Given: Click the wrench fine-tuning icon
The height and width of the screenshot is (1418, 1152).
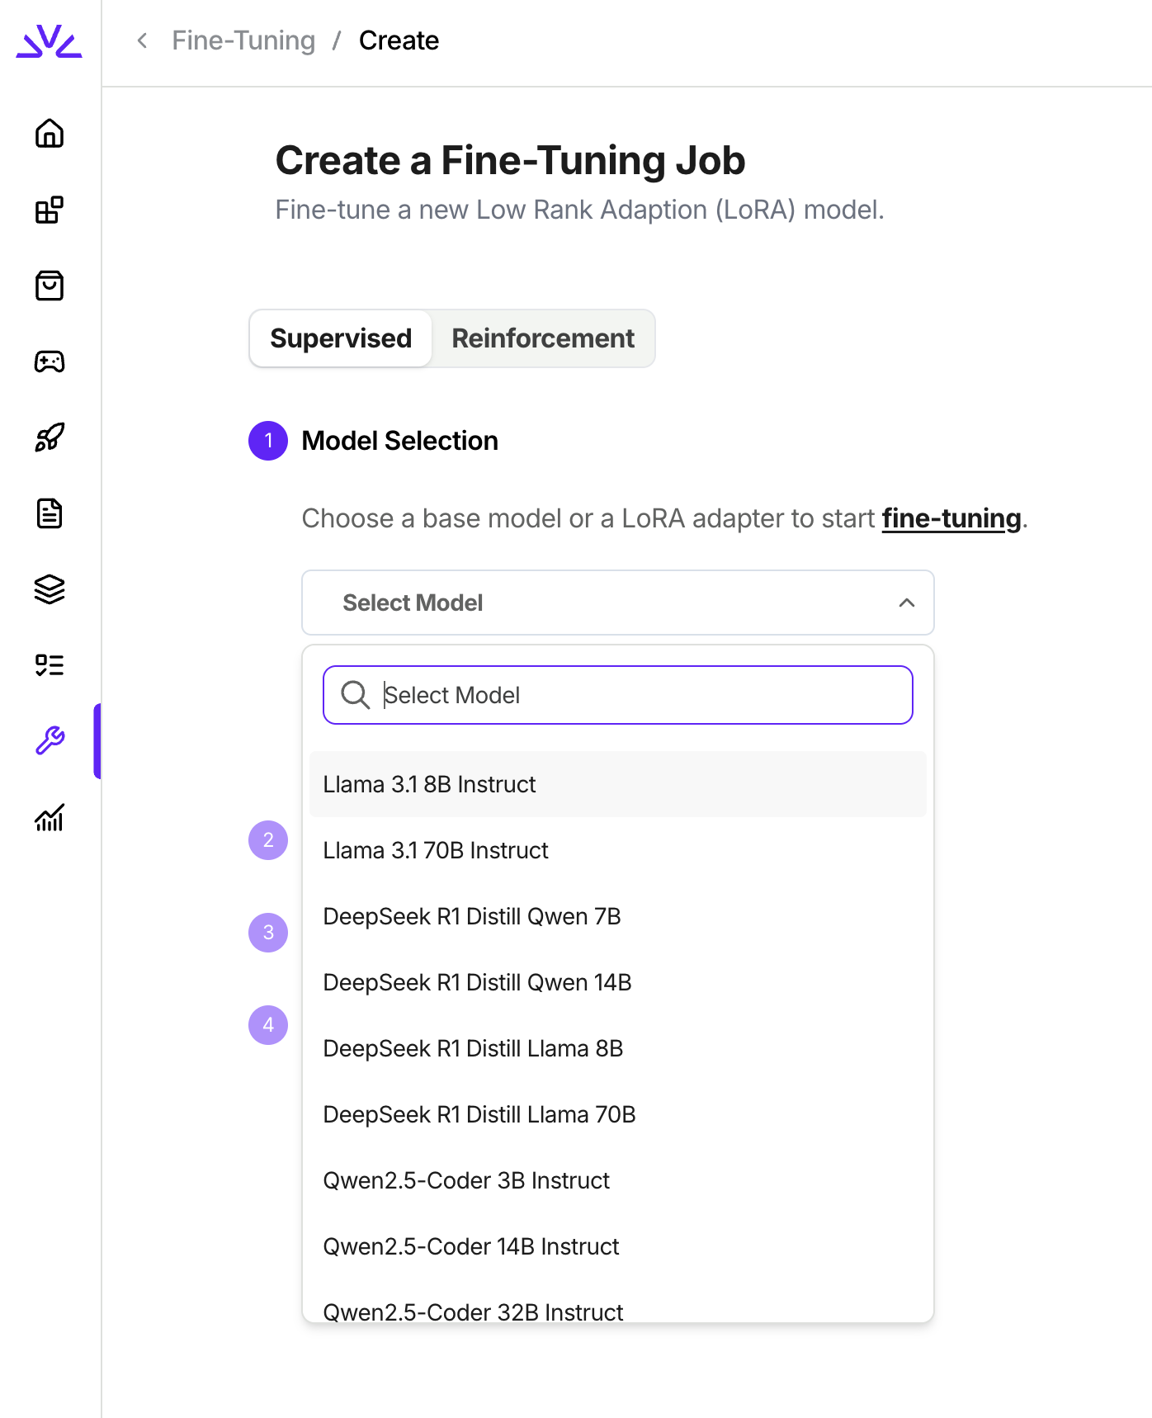Looking at the screenshot, I should [50, 741].
